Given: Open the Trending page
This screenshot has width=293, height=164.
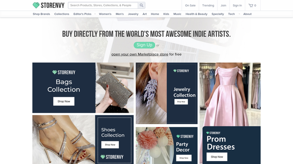Looking at the screenshot, I should (x=208, y=6).
